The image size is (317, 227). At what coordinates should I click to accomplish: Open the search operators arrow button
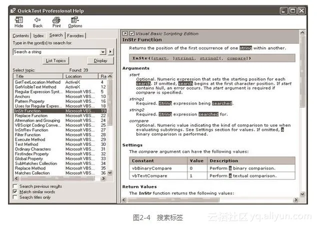pyautogui.click(x=110, y=52)
